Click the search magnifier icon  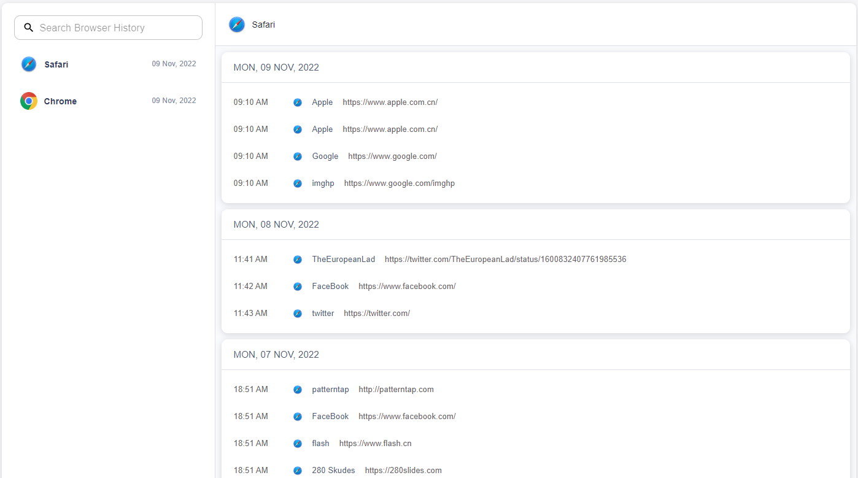[28, 27]
